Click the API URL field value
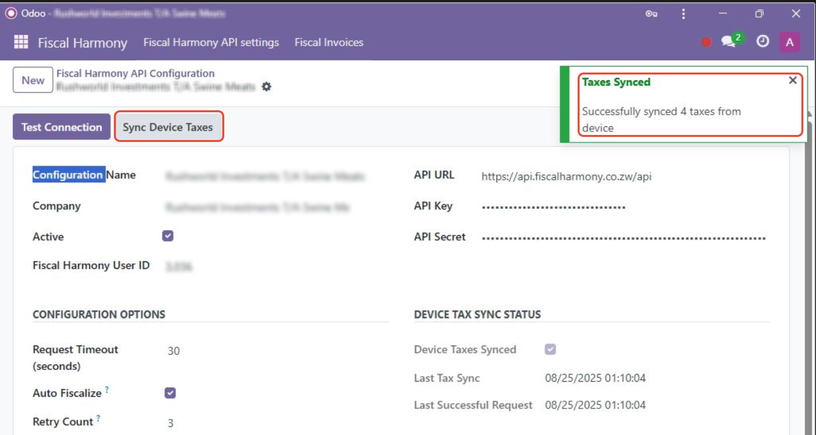 [566, 176]
